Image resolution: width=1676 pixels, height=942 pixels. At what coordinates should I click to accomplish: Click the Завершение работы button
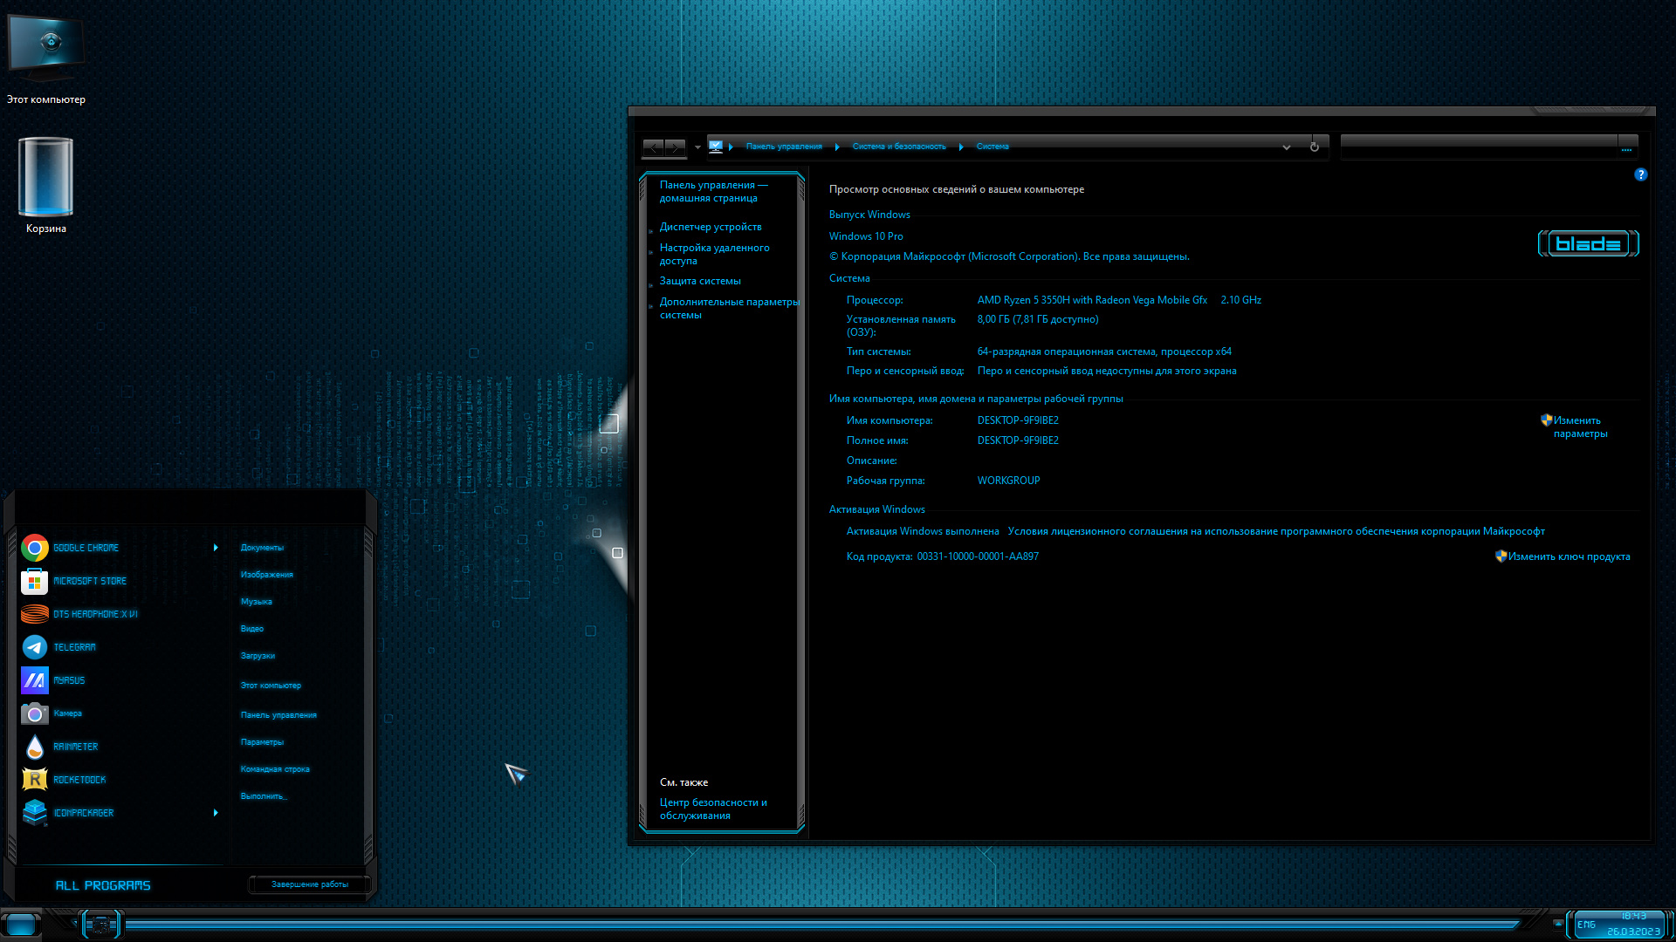coord(310,884)
